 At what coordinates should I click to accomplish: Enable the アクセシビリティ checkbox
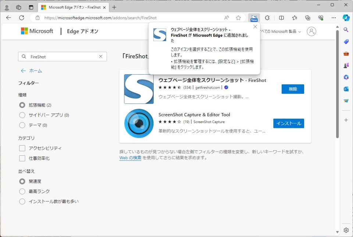[22, 148]
